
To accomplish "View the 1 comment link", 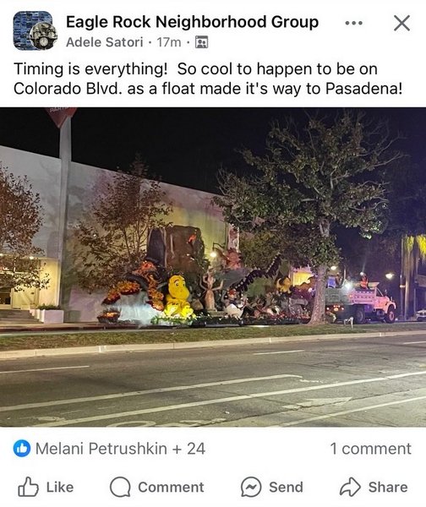I will coord(371,449).
